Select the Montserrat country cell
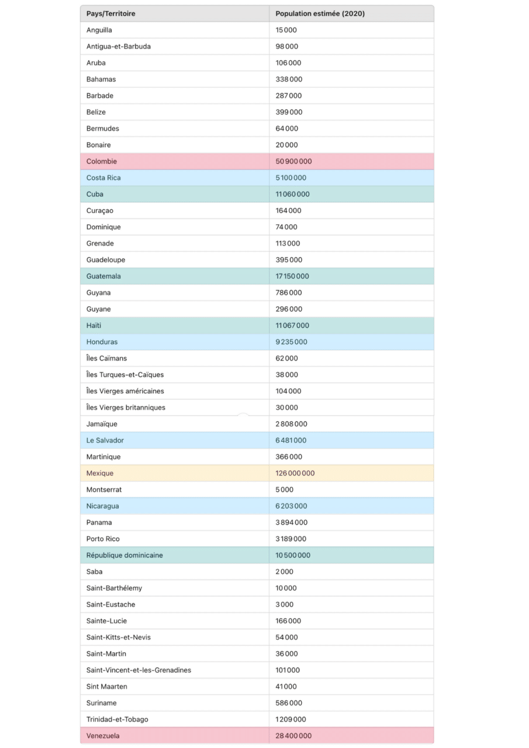 (104, 490)
